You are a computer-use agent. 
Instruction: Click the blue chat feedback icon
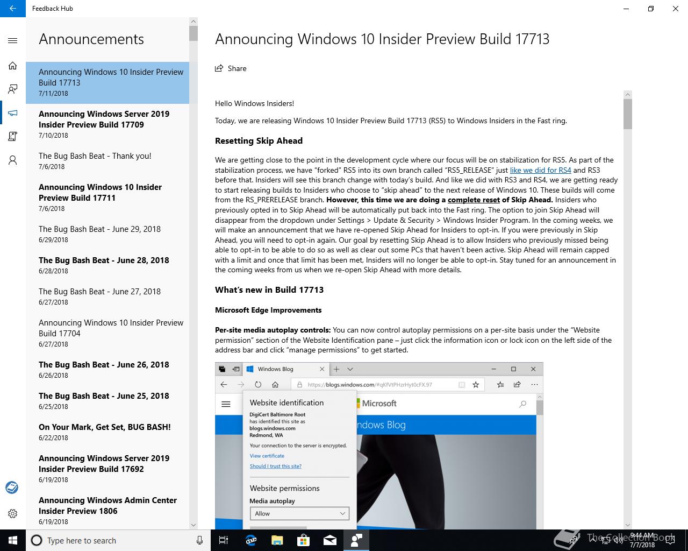[x=12, y=488]
